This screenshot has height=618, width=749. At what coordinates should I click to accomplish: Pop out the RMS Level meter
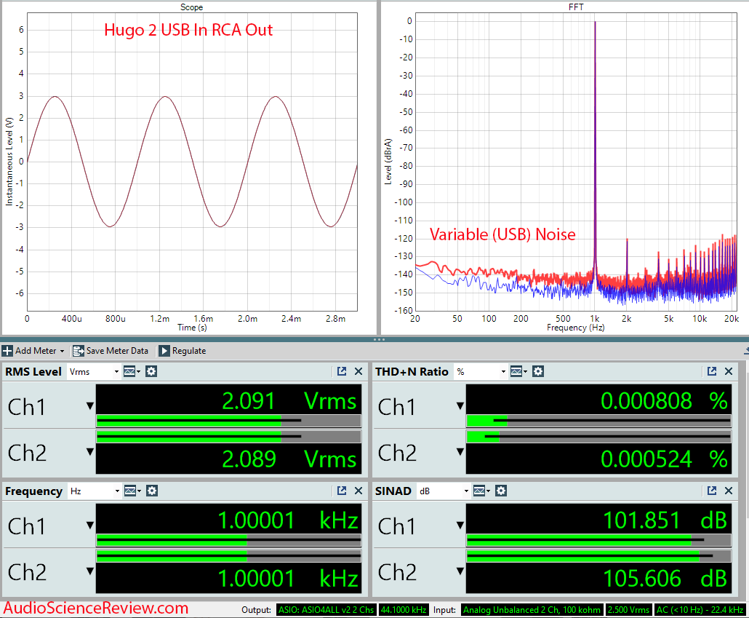(x=342, y=372)
